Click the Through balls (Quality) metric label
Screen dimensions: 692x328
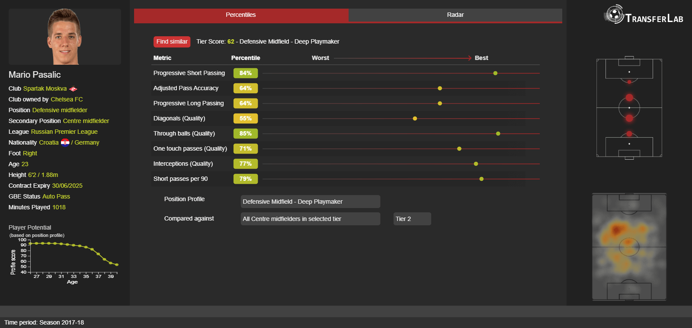[x=184, y=133]
